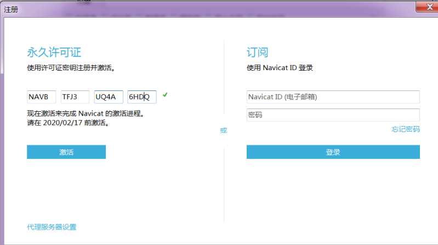The height and width of the screenshot is (245, 438).
Task: Focus the license key field containing UQ4A
Action: 109,97
